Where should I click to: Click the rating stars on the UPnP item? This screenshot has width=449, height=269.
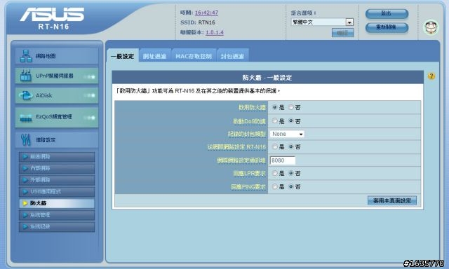click(90, 77)
